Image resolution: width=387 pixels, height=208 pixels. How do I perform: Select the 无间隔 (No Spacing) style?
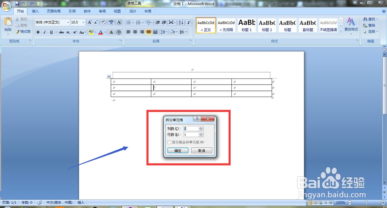[226, 25]
